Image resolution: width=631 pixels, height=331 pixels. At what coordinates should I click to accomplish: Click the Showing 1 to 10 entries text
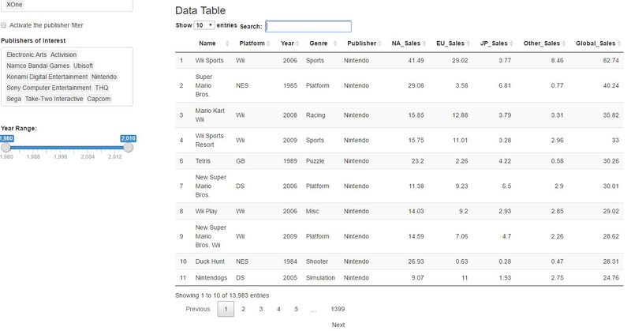222,295
